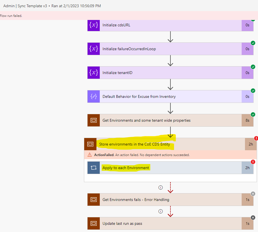Click the scope icon on Get Environments action
Screen dimensions: 258x232
(93, 120)
